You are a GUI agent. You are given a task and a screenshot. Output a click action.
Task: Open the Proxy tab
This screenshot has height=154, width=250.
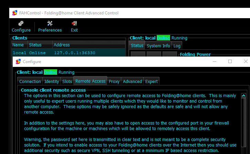114,81
